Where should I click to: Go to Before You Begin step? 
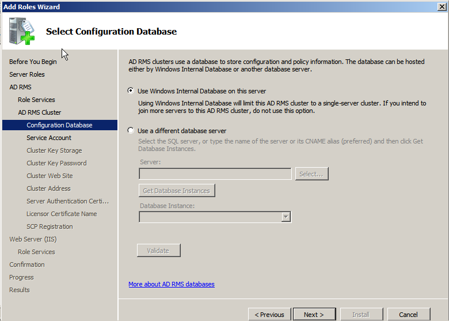pos(33,62)
